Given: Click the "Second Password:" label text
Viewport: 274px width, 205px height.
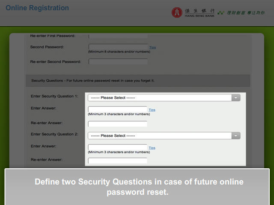Looking at the screenshot, I should coord(47,47).
